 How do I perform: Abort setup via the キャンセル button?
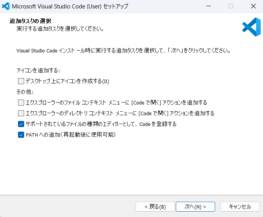(240, 207)
